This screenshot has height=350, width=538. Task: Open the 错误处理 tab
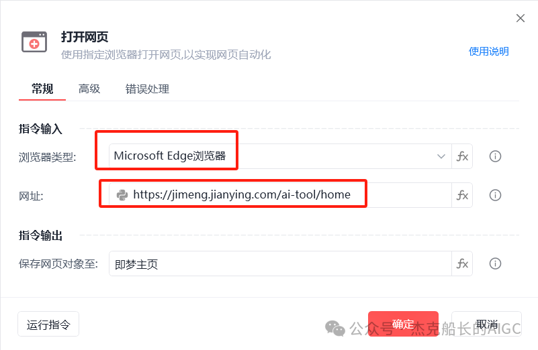pyautogui.click(x=147, y=89)
